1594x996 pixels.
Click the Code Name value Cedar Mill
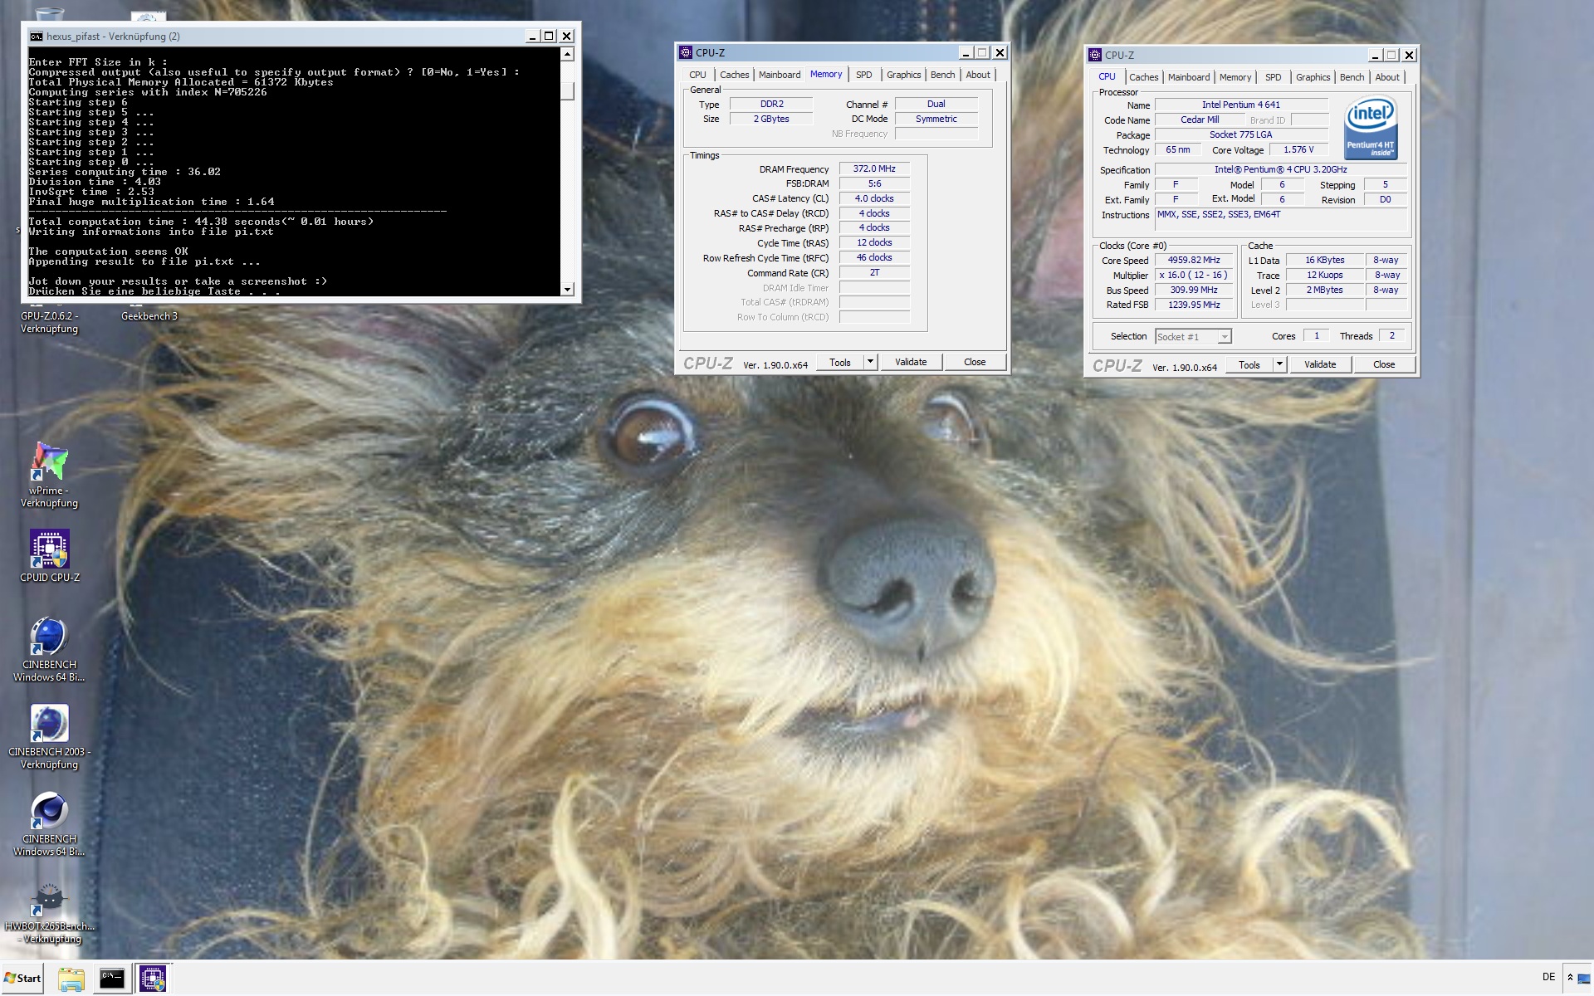click(x=1200, y=120)
